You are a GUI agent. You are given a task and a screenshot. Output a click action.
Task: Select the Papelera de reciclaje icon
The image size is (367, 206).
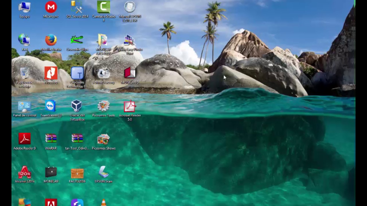click(x=24, y=73)
